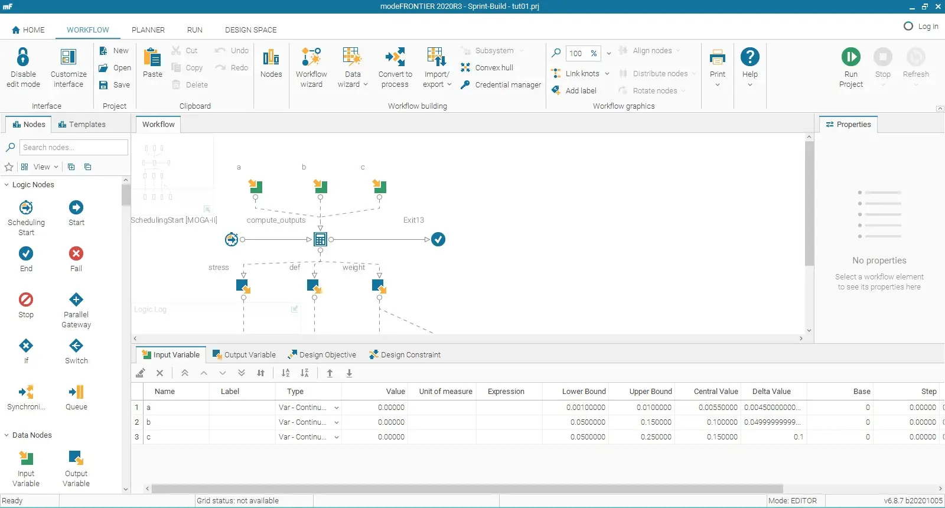This screenshot has height=508, width=945.
Task: Create a New project
Action: point(114,51)
